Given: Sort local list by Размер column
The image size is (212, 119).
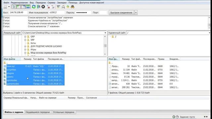Looking at the screenshot, I should tap(27, 59).
